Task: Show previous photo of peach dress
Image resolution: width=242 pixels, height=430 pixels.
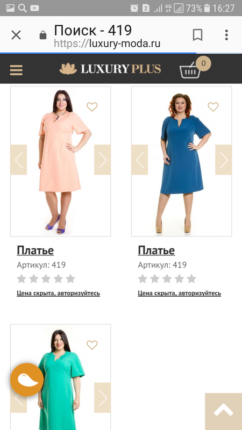Action: (x=19, y=160)
